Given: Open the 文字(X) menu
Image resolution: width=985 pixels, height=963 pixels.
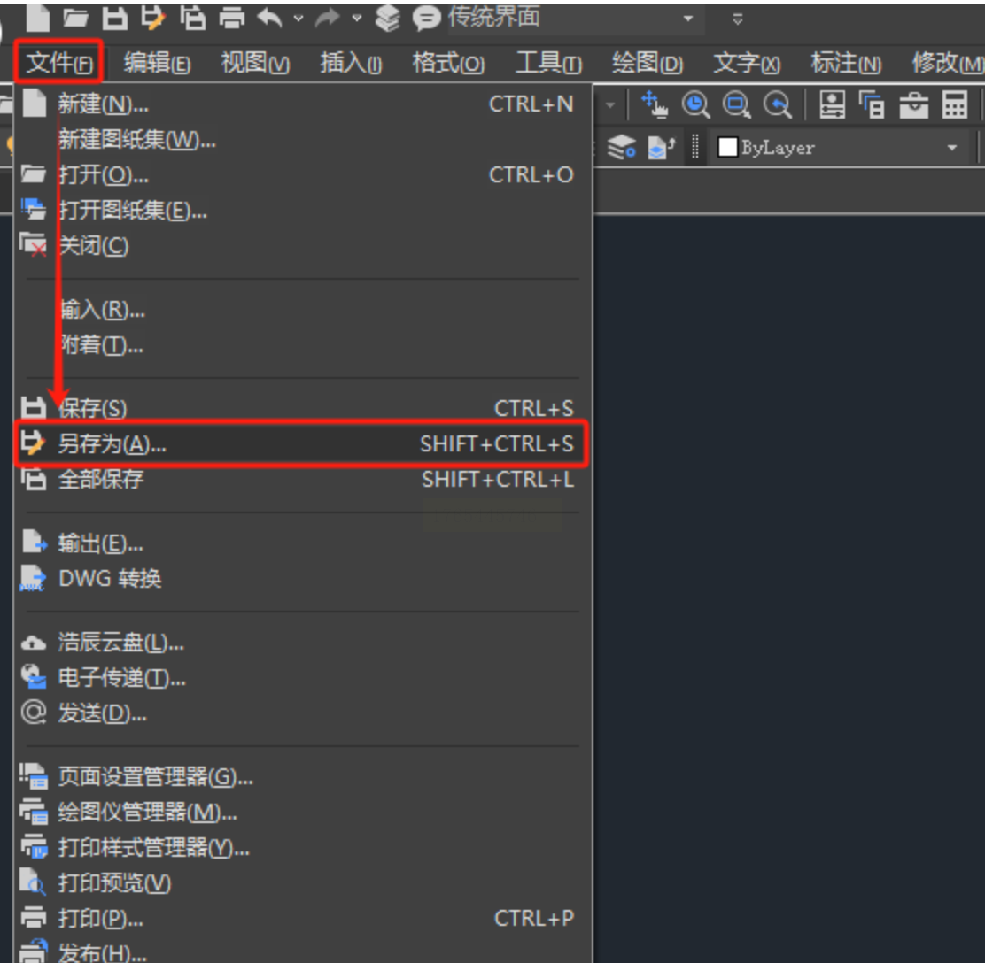Looking at the screenshot, I should pyautogui.click(x=747, y=63).
